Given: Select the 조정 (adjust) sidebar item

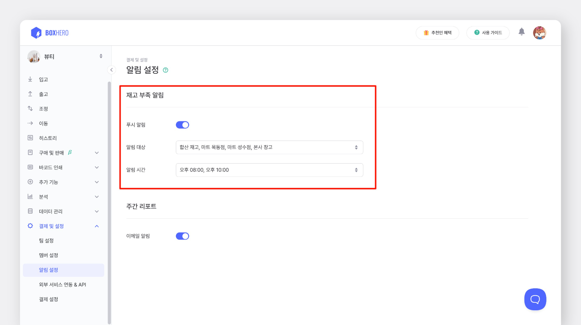Looking at the screenshot, I should point(43,108).
